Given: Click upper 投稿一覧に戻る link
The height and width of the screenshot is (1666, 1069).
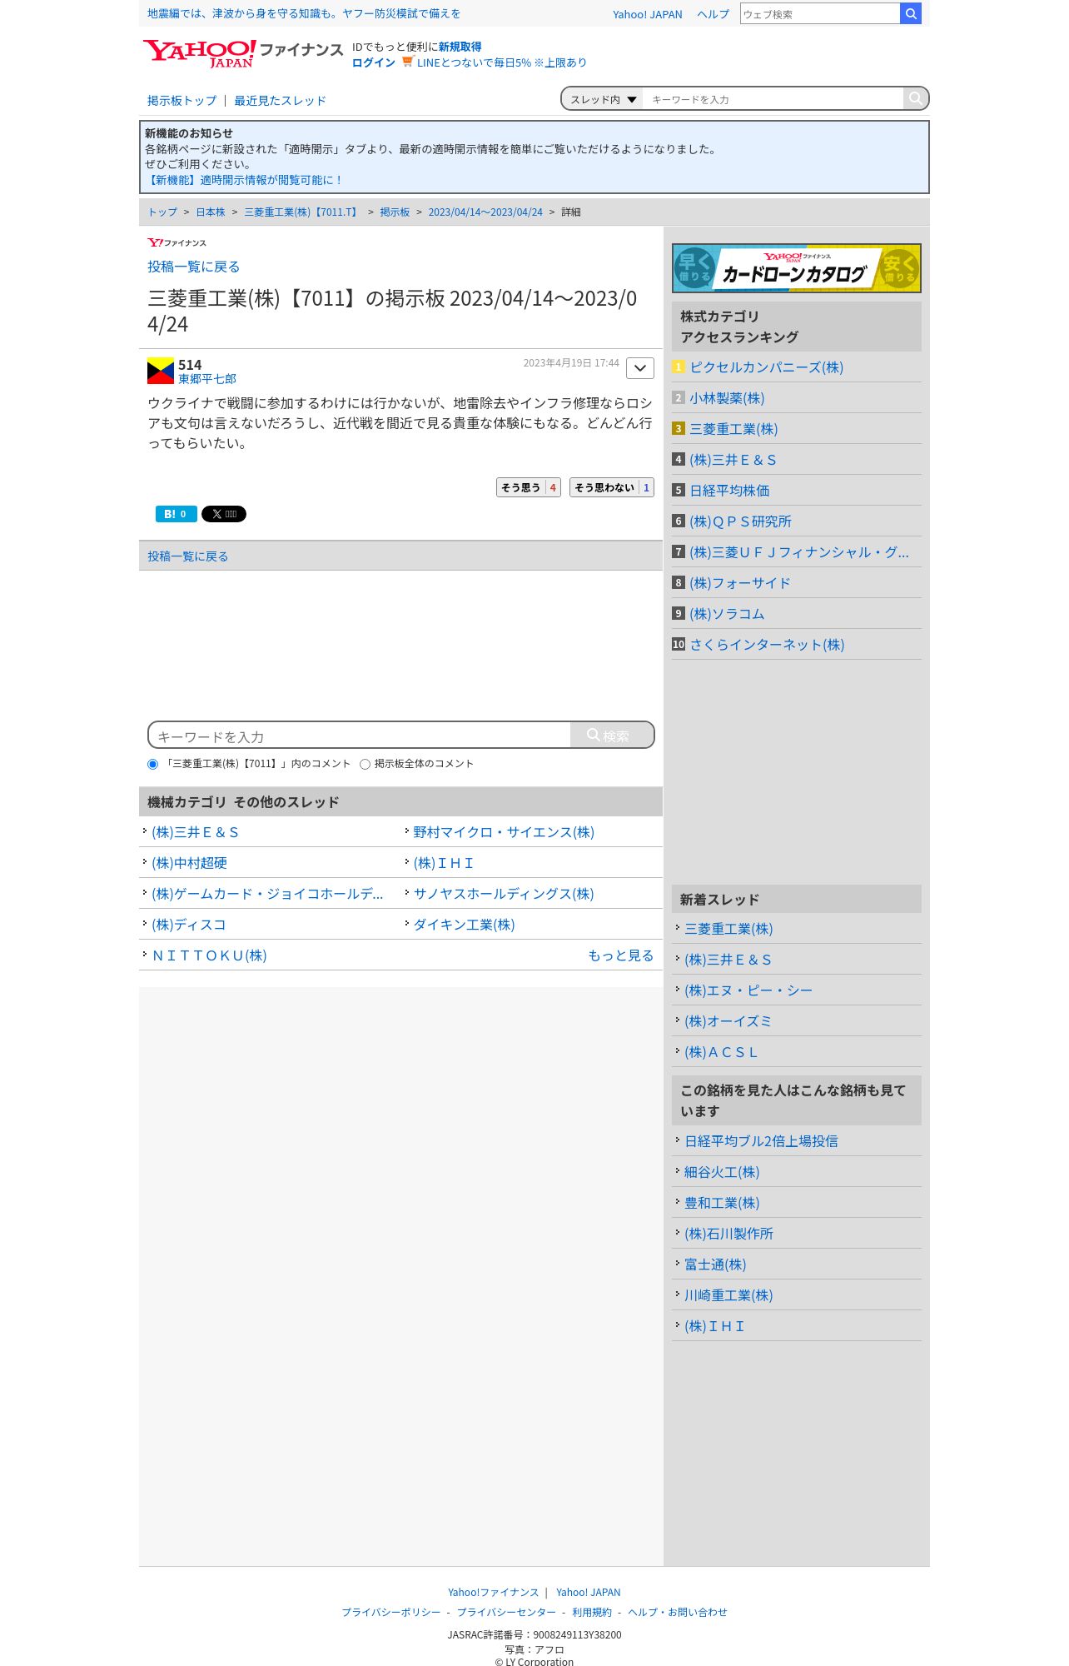Looking at the screenshot, I should coord(194,267).
